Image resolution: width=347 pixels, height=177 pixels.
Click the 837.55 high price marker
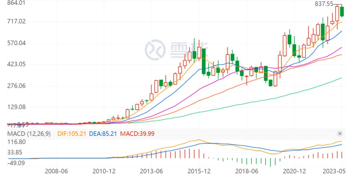(324, 4)
